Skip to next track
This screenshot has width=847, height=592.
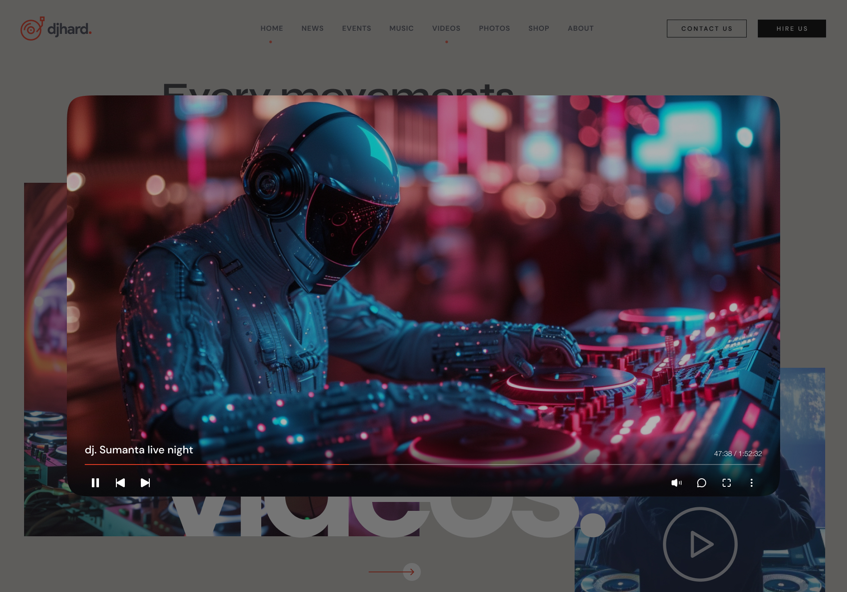(x=145, y=483)
